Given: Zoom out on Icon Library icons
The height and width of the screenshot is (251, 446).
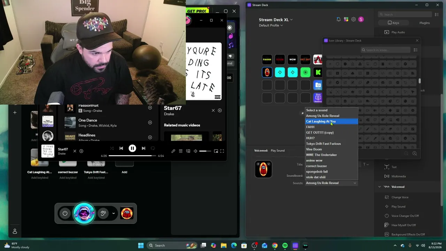Looking at the screenshot, I should [406, 153].
